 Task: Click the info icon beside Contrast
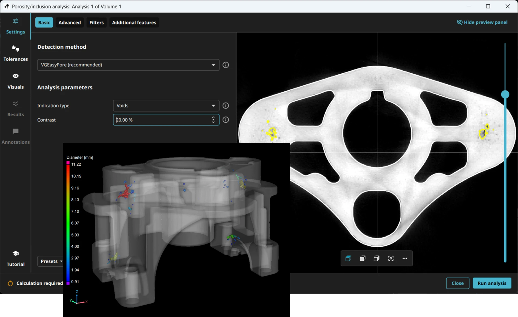pyautogui.click(x=226, y=120)
